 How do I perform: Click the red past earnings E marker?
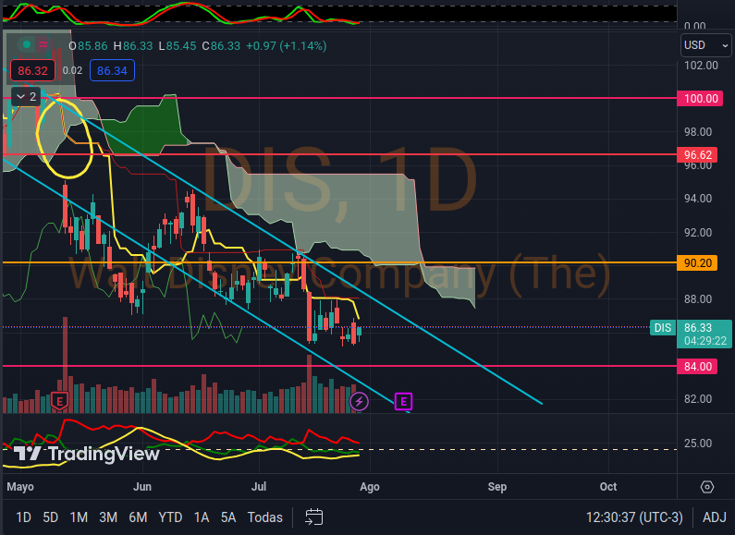[60, 401]
